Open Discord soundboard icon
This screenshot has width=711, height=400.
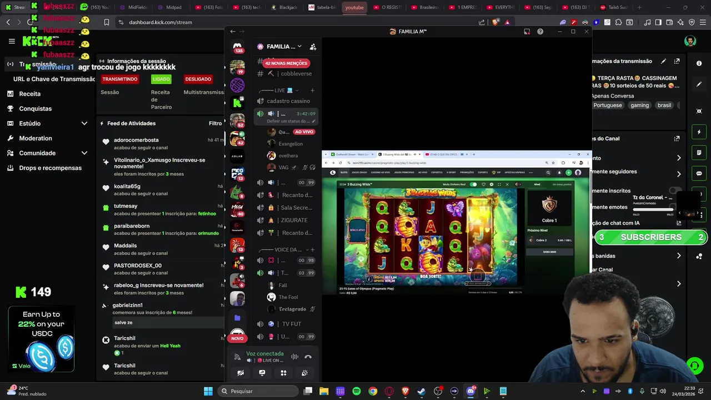pos(304,373)
